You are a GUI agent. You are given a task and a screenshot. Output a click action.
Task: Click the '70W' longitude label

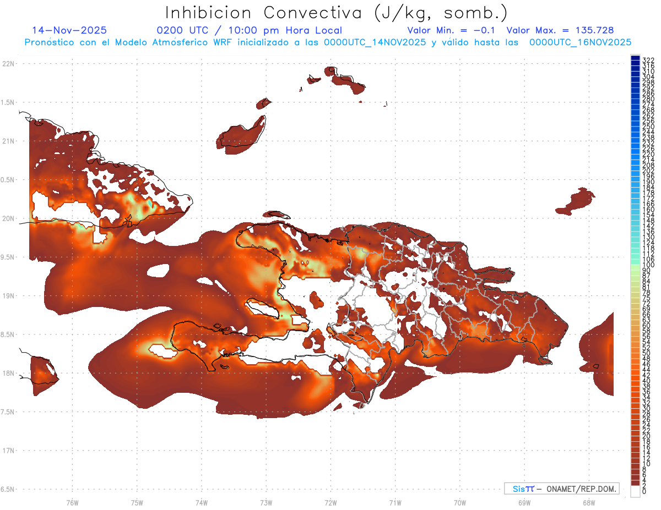coord(460,502)
